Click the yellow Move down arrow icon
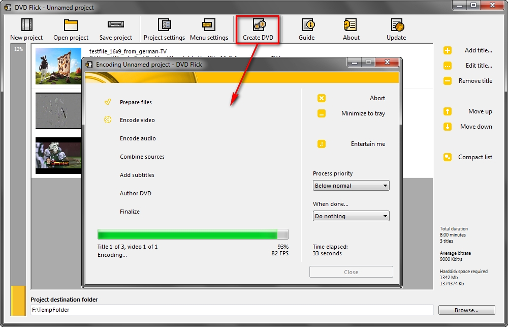 tap(448, 127)
